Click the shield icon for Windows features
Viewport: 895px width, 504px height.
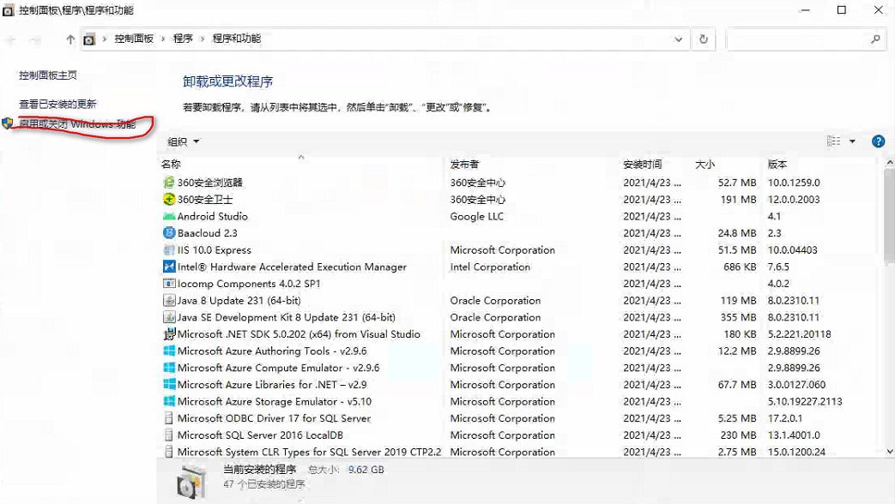(x=8, y=123)
